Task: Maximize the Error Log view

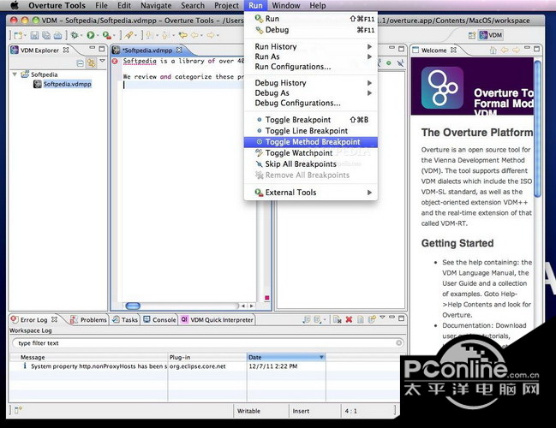Action: pyautogui.click(x=402, y=318)
